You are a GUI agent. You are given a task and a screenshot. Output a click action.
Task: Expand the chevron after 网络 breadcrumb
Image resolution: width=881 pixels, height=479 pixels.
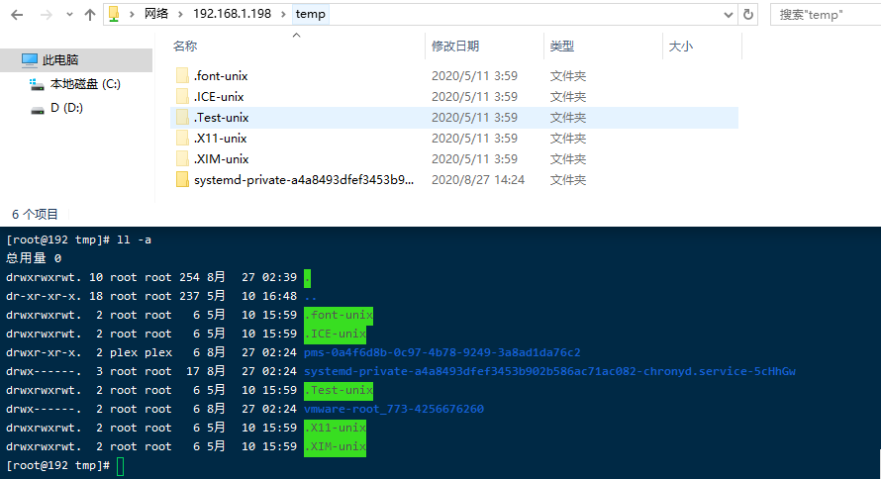click(x=180, y=15)
